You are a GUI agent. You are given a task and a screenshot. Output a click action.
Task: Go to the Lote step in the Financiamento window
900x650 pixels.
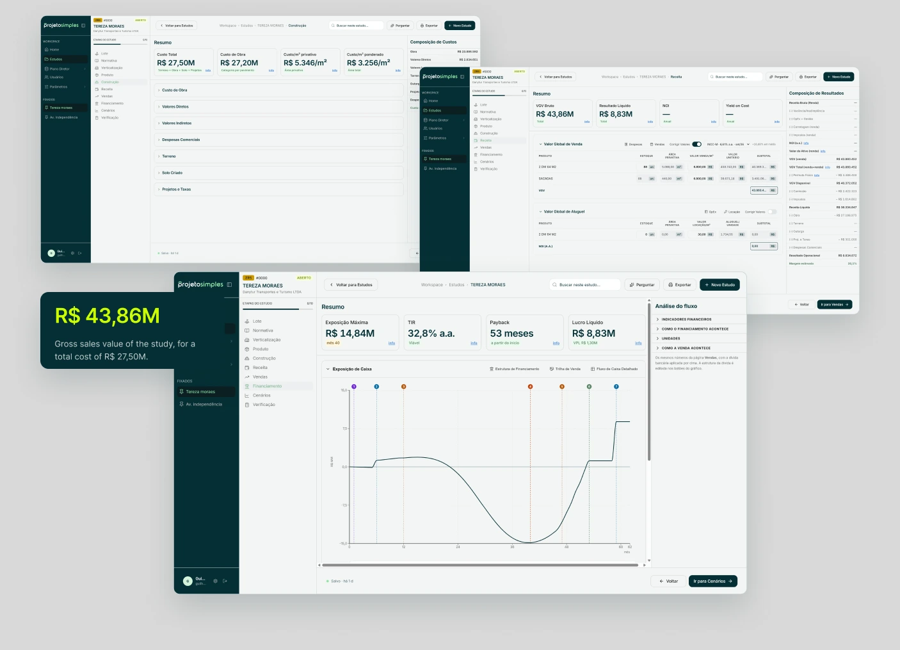pyautogui.click(x=257, y=321)
